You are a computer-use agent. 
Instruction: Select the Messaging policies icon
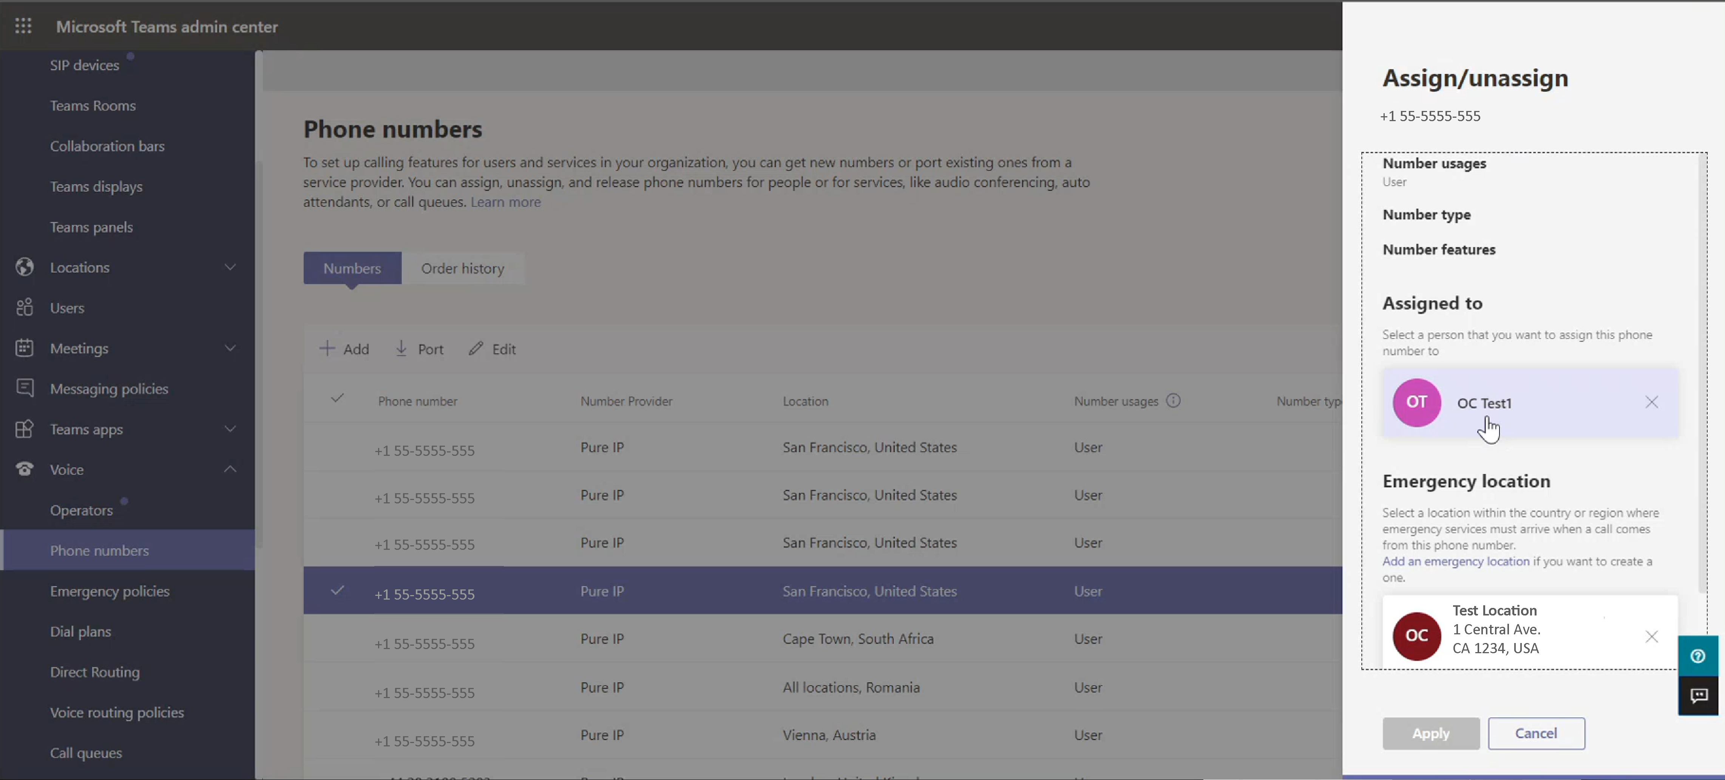pyautogui.click(x=25, y=388)
